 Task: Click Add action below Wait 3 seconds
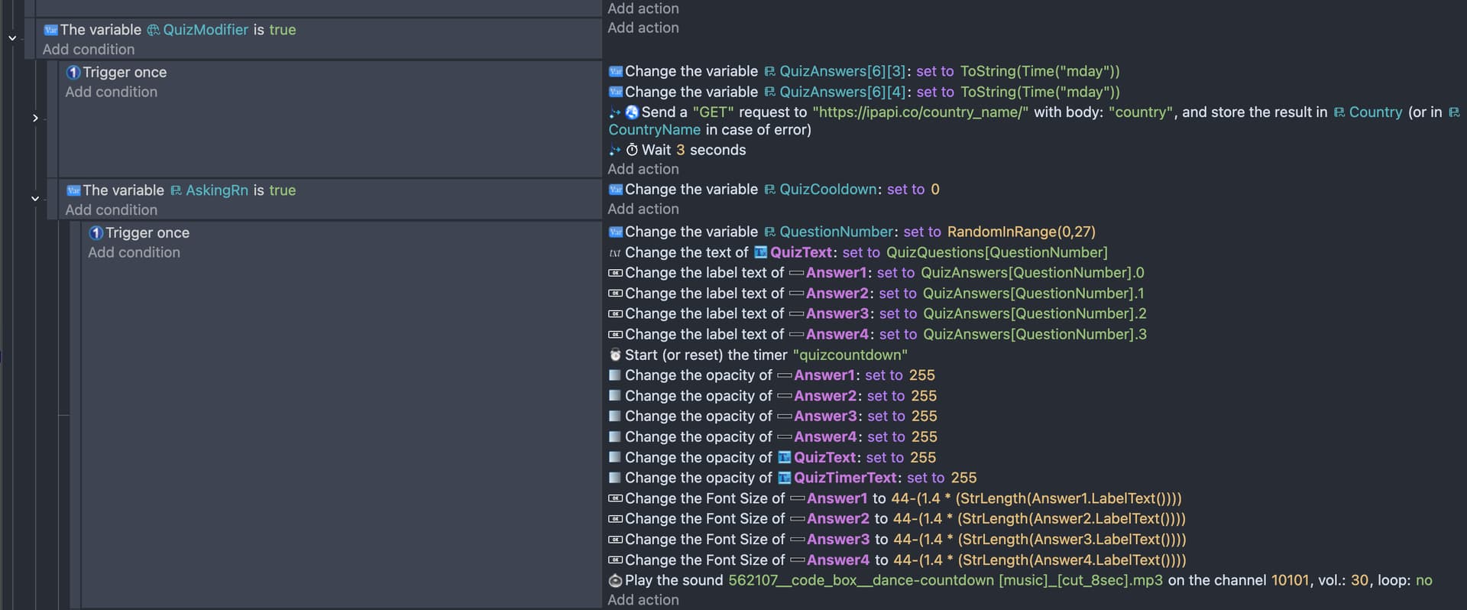pos(643,169)
